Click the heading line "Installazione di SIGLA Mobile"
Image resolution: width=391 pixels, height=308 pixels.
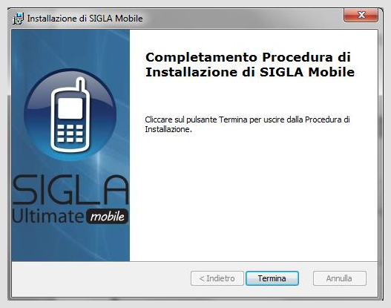pyautogui.click(x=250, y=72)
